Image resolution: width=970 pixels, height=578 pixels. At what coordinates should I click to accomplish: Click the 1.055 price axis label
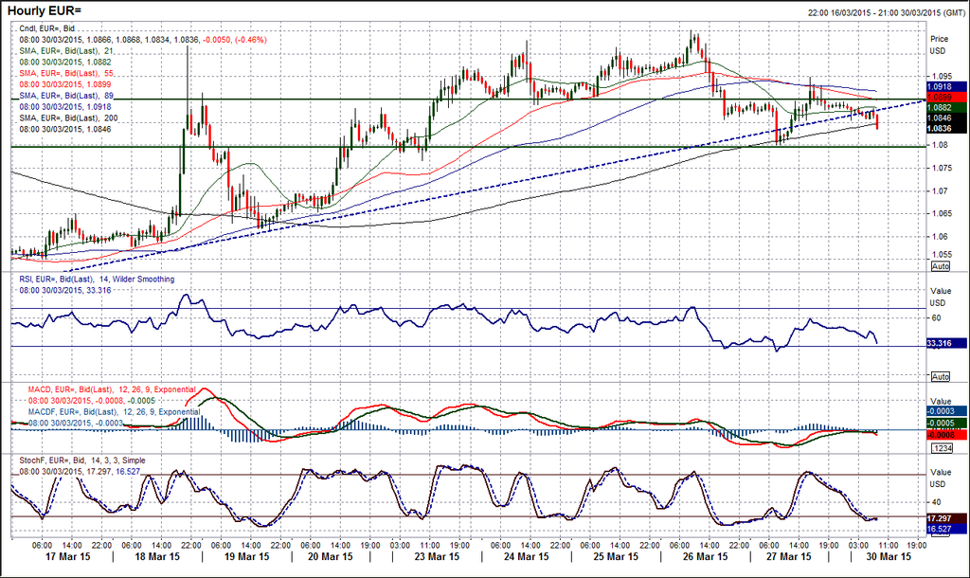click(x=941, y=254)
